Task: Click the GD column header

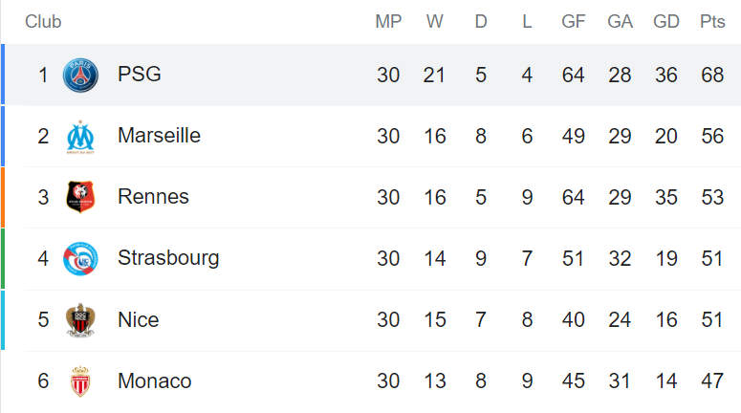Action: pos(666,22)
